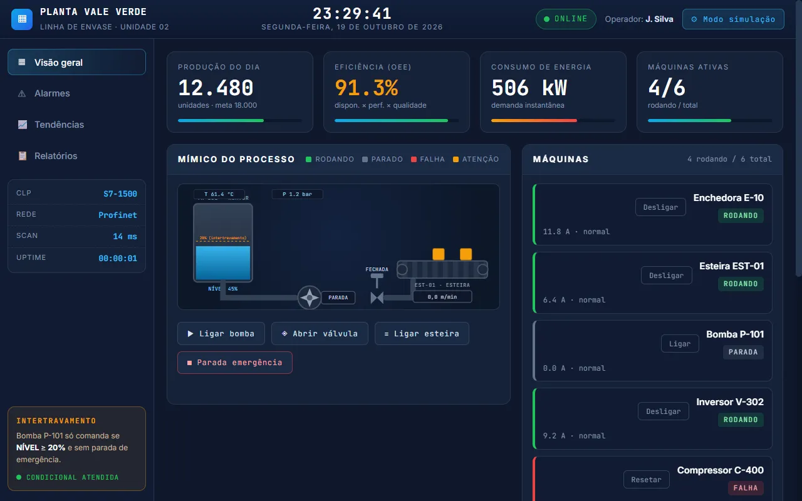The width and height of the screenshot is (802, 501).
Task: Click the Eficiência (OEE) progress bar
Action: point(397,120)
